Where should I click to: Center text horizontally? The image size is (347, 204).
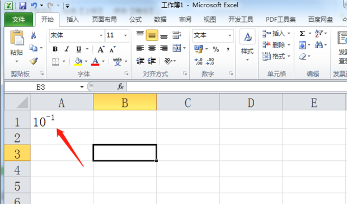152,48
